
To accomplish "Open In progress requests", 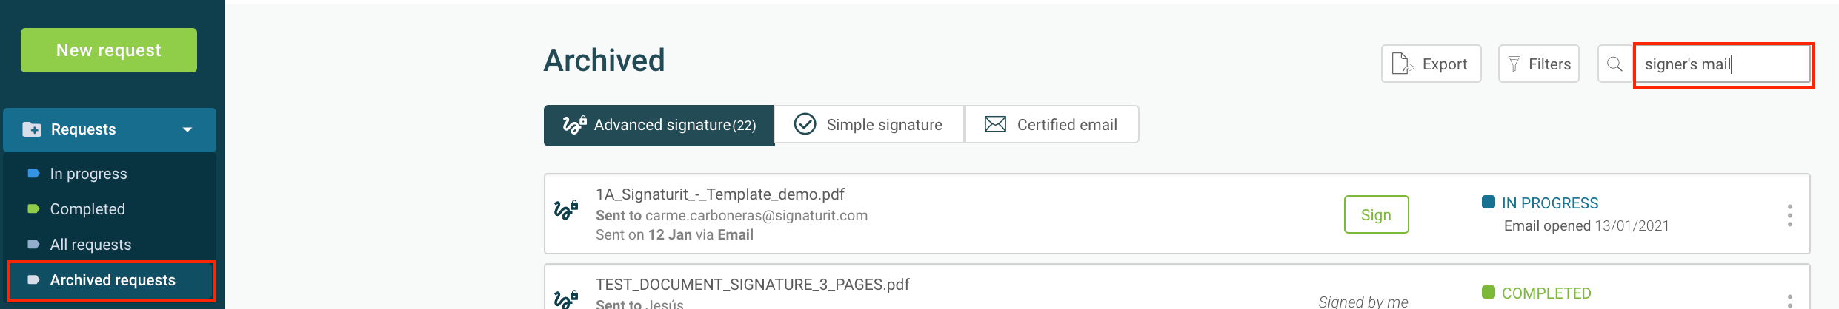I will pos(88,174).
